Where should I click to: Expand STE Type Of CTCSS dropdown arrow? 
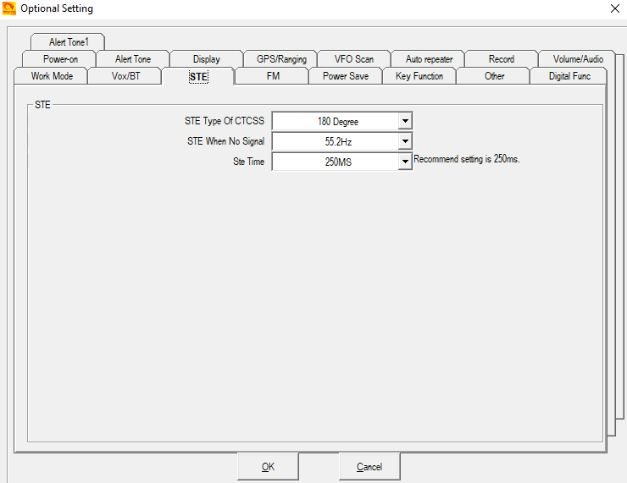pyautogui.click(x=405, y=121)
